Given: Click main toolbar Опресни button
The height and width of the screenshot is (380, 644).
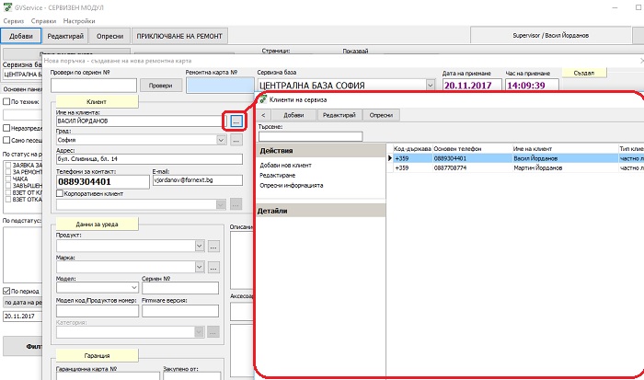Looking at the screenshot, I should [x=109, y=36].
